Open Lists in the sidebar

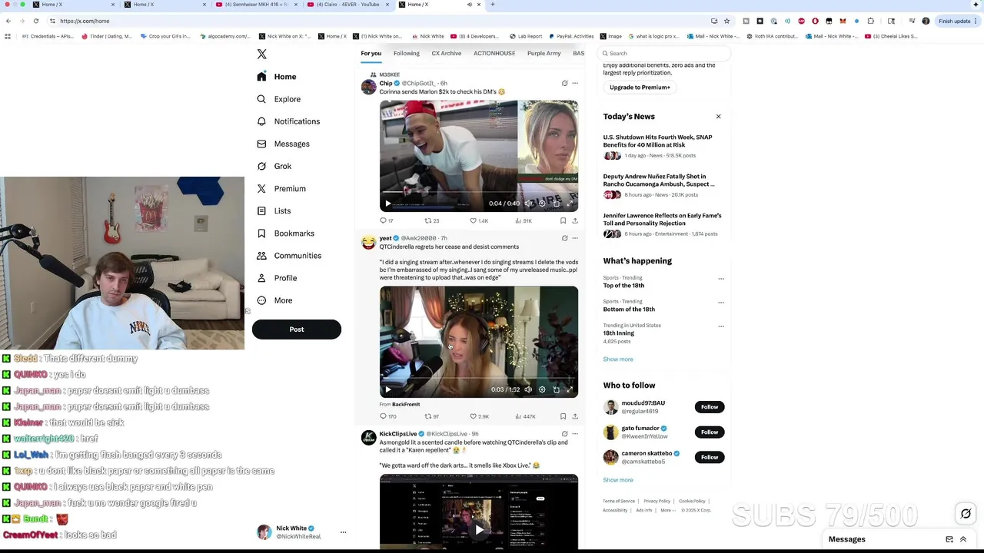click(x=274, y=210)
